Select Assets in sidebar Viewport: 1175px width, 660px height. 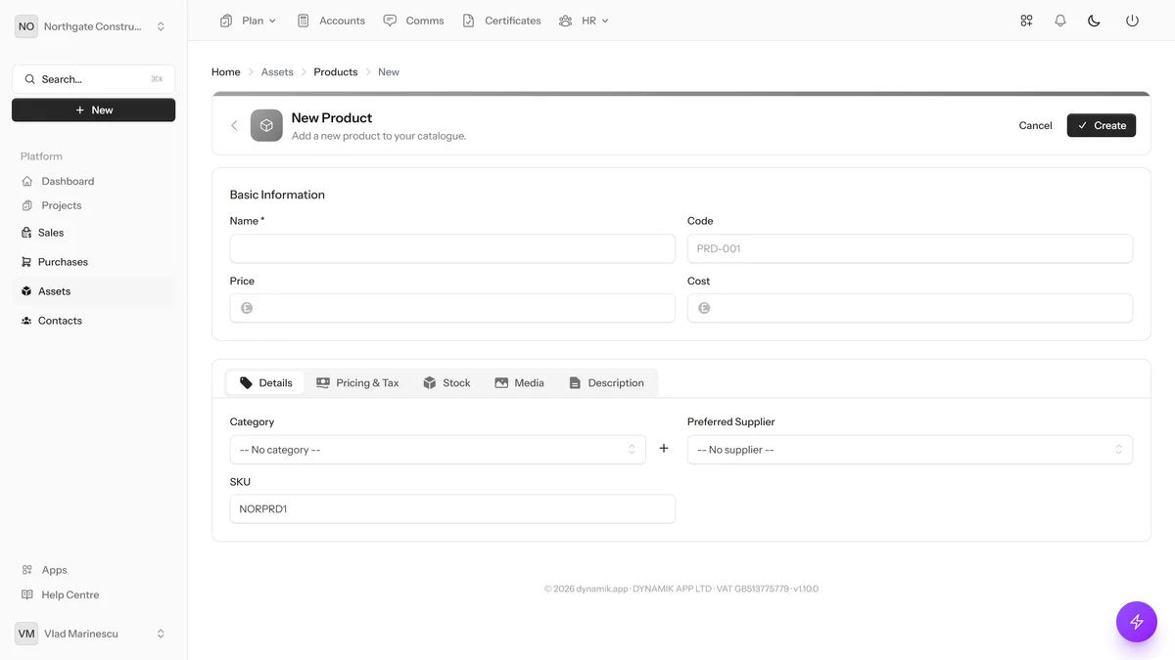[93, 291]
